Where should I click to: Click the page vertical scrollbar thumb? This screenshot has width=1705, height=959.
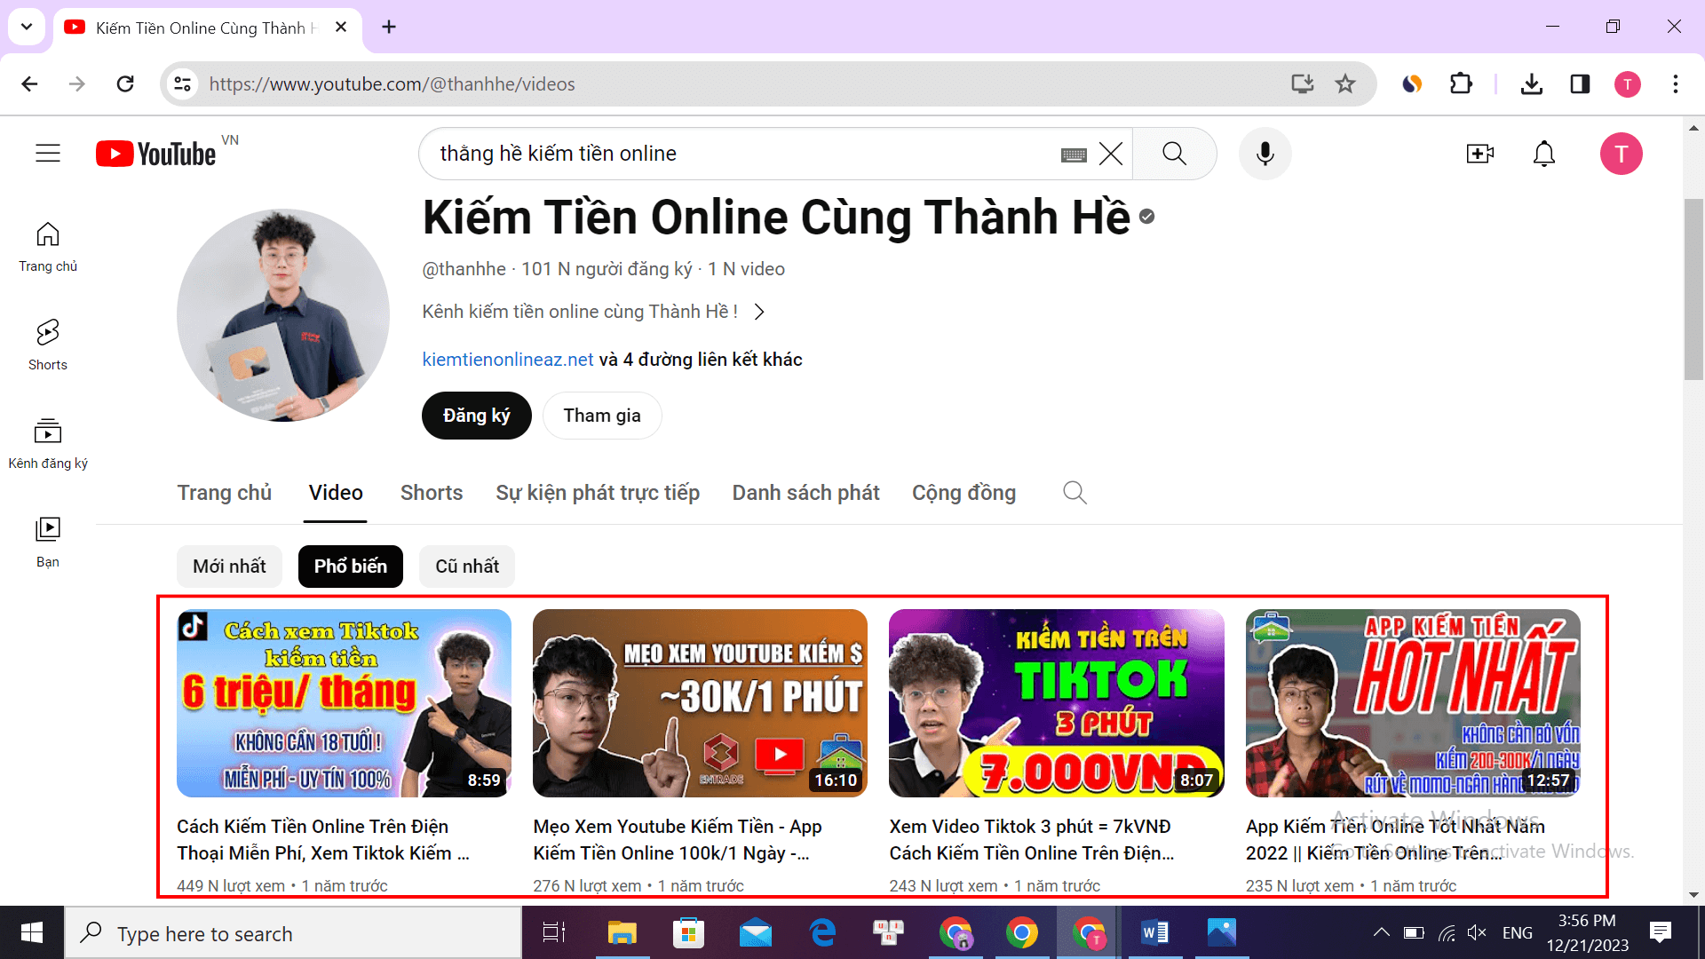(1693, 289)
